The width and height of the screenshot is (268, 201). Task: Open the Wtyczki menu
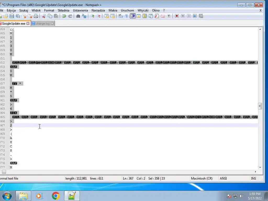pyautogui.click(x=143, y=10)
